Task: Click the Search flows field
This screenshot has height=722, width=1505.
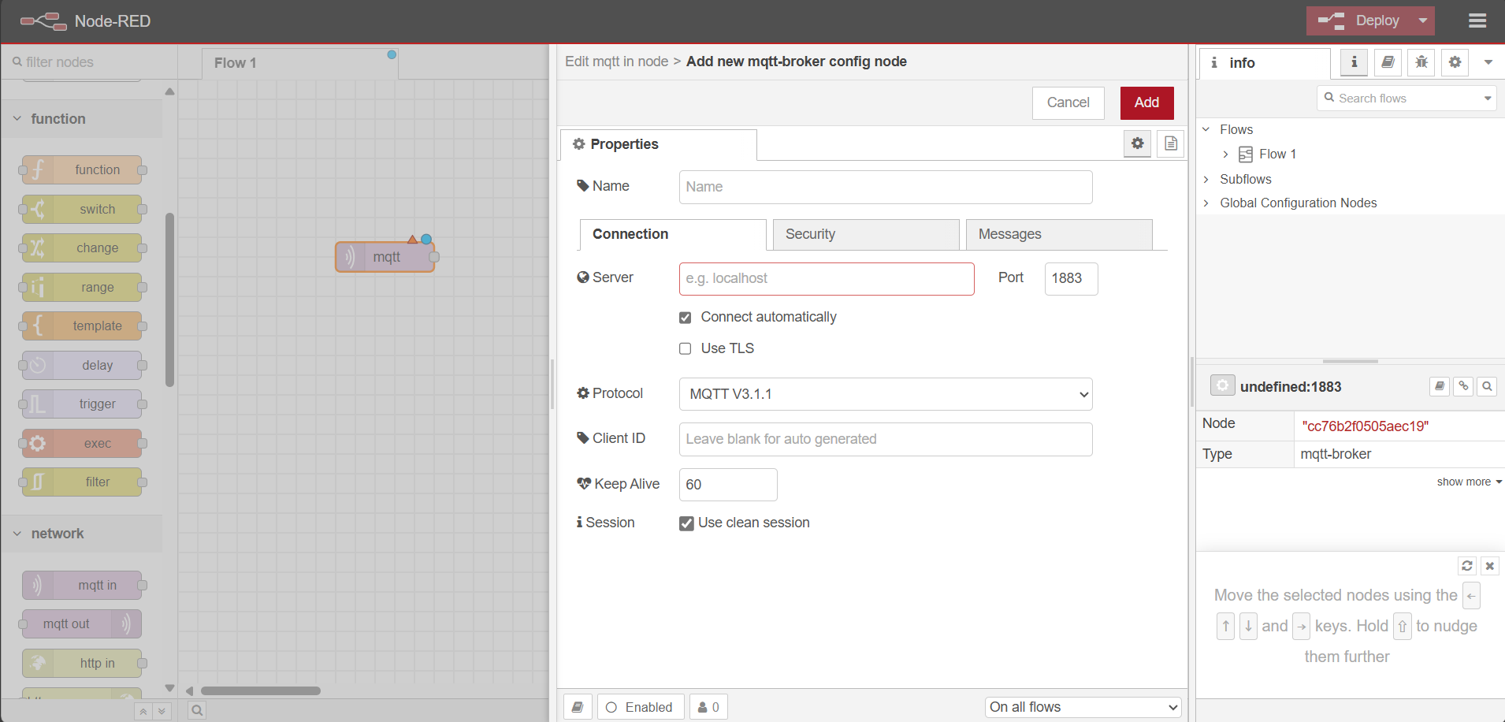Action: 1399,99
